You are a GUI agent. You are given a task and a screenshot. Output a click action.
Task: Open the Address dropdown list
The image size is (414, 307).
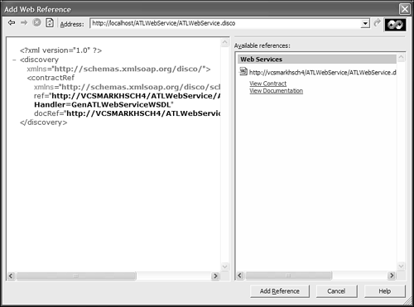(x=365, y=23)
